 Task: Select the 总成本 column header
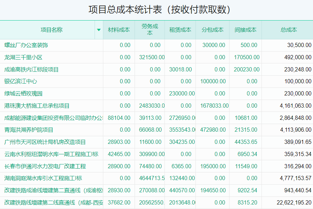289,30
